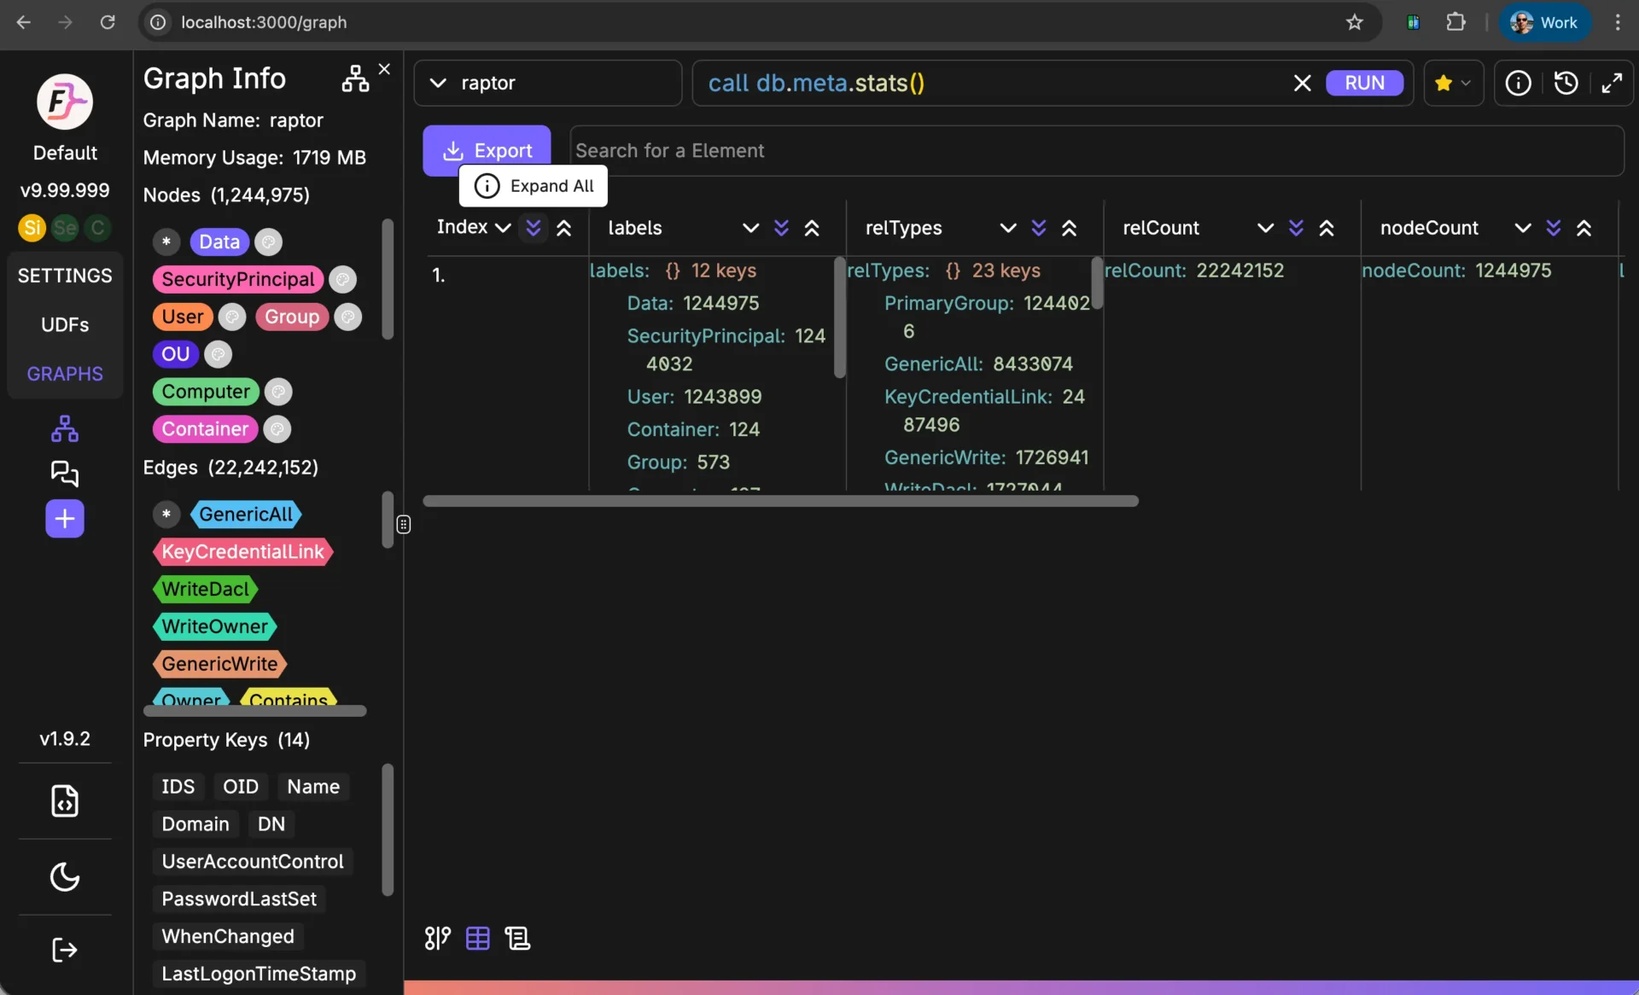The image size is (1639, 995).
Task: Log out using the sidebar exit icon
Action: (64, 950)
